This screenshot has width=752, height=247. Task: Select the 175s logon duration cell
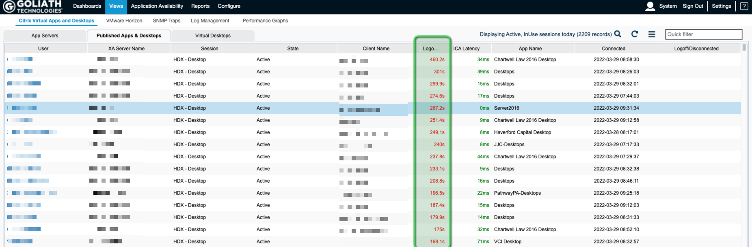[439, 230]
